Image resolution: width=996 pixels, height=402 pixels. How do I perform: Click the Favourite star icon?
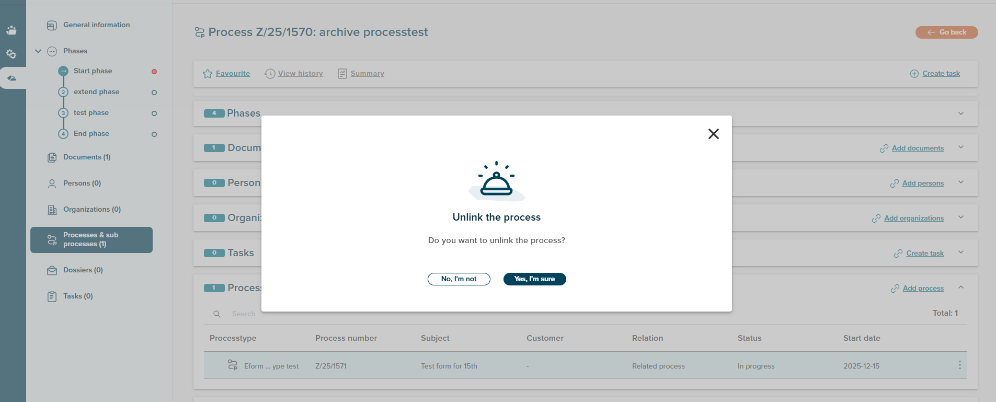208,74
